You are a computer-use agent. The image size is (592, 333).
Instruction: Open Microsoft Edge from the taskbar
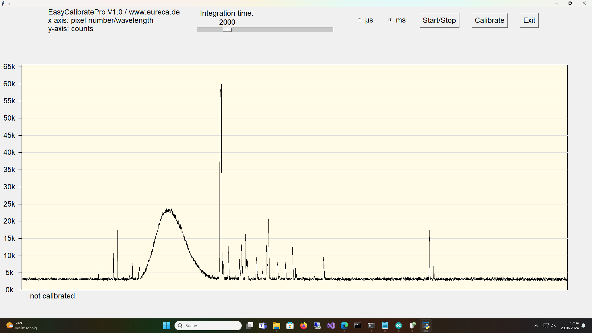(x=344, y=326)
